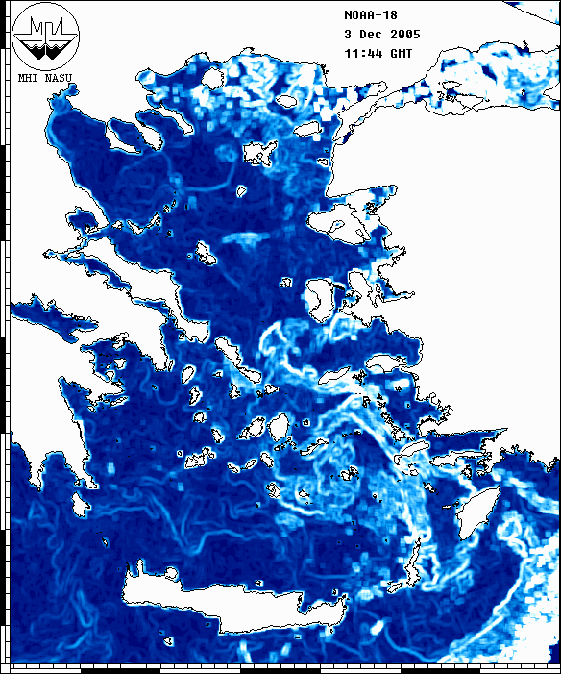Screen dimensions: 561x674
Task: Click Kythira island off the Peloponnese
Action: point(81,505)
